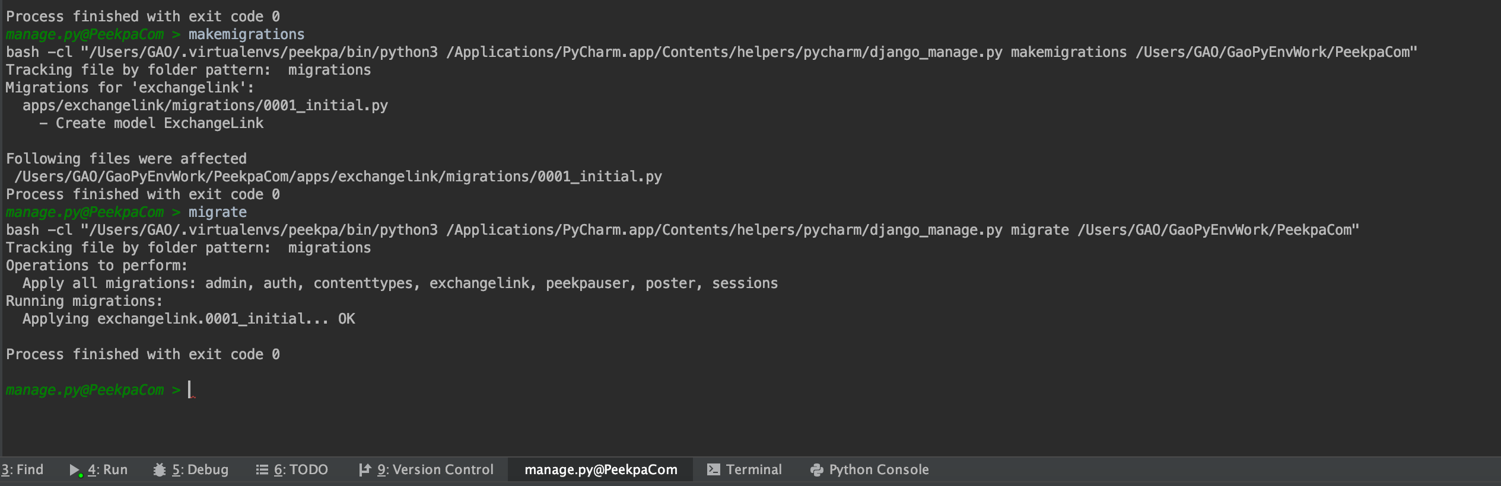Click the TODO list icon
The height and width of the screenshot is (486, 1501).
coord(262,470)
